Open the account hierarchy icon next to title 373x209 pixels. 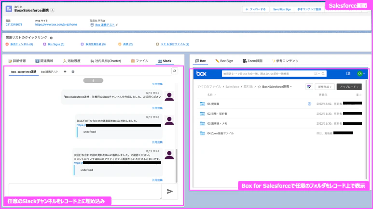(x=52, y=11)
